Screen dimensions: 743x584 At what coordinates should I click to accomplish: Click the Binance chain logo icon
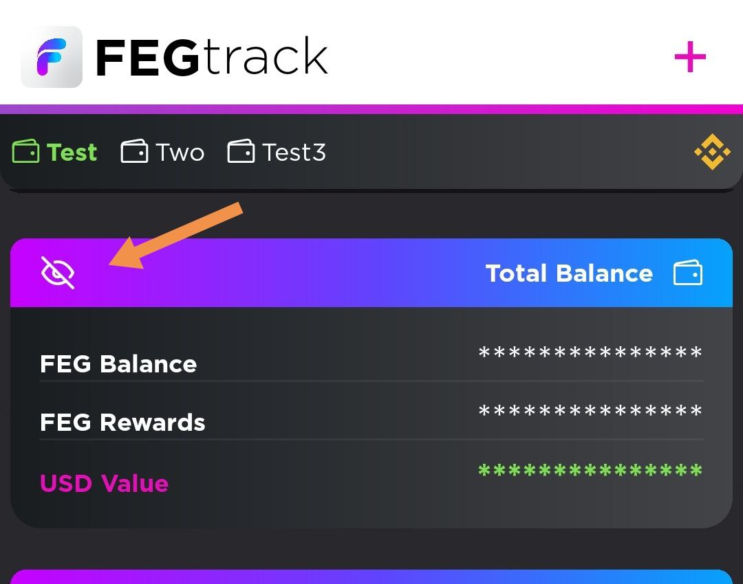(712, 152)
